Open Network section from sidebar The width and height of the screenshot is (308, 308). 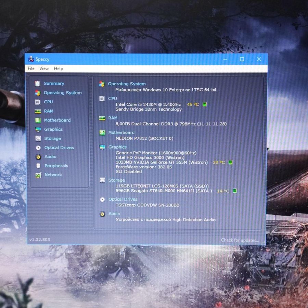click(x=53, y=175)
